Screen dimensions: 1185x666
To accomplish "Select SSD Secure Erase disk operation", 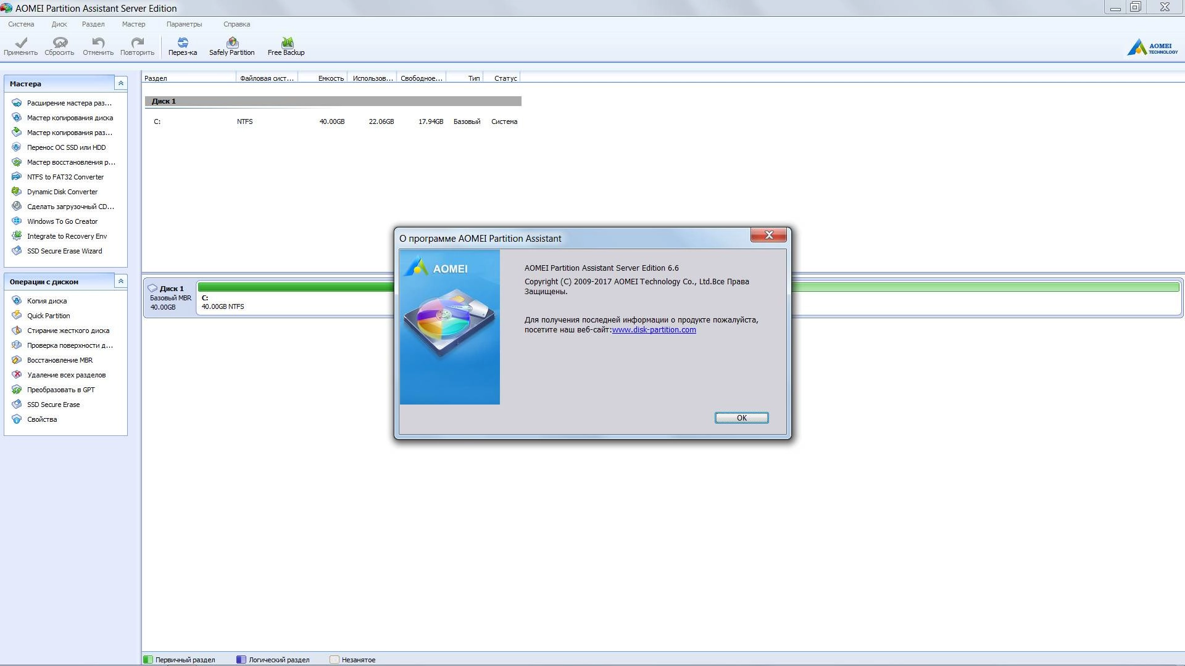I will (x=46, y=405).
